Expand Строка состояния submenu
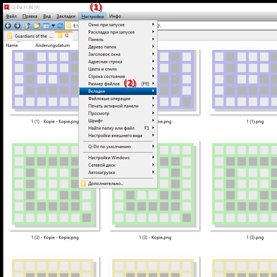This screenshot has width=277, height=277. (118, 76)
